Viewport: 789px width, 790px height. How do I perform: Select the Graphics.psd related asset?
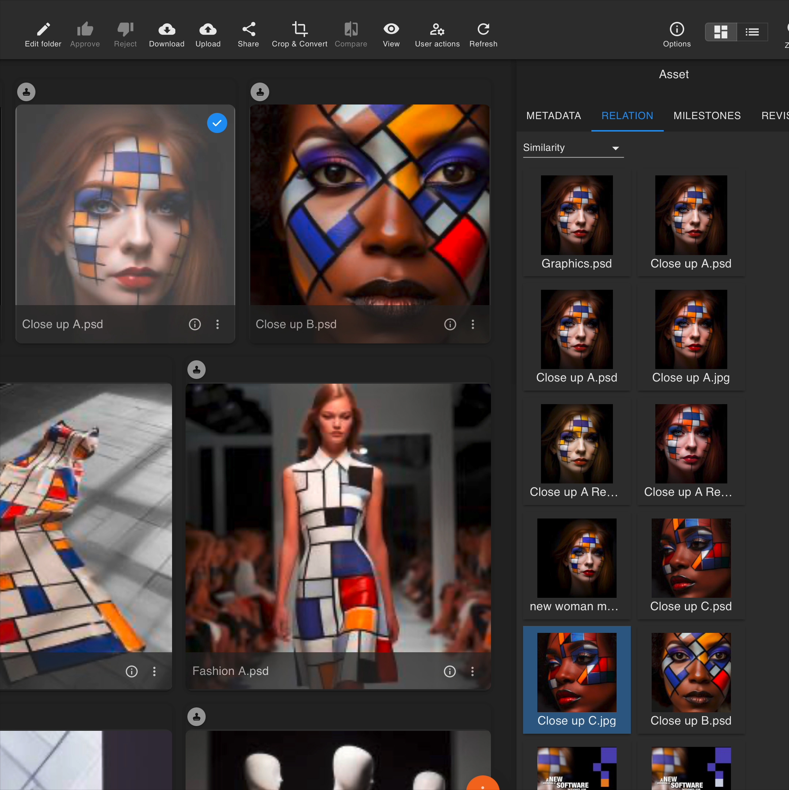coord(576,223)
